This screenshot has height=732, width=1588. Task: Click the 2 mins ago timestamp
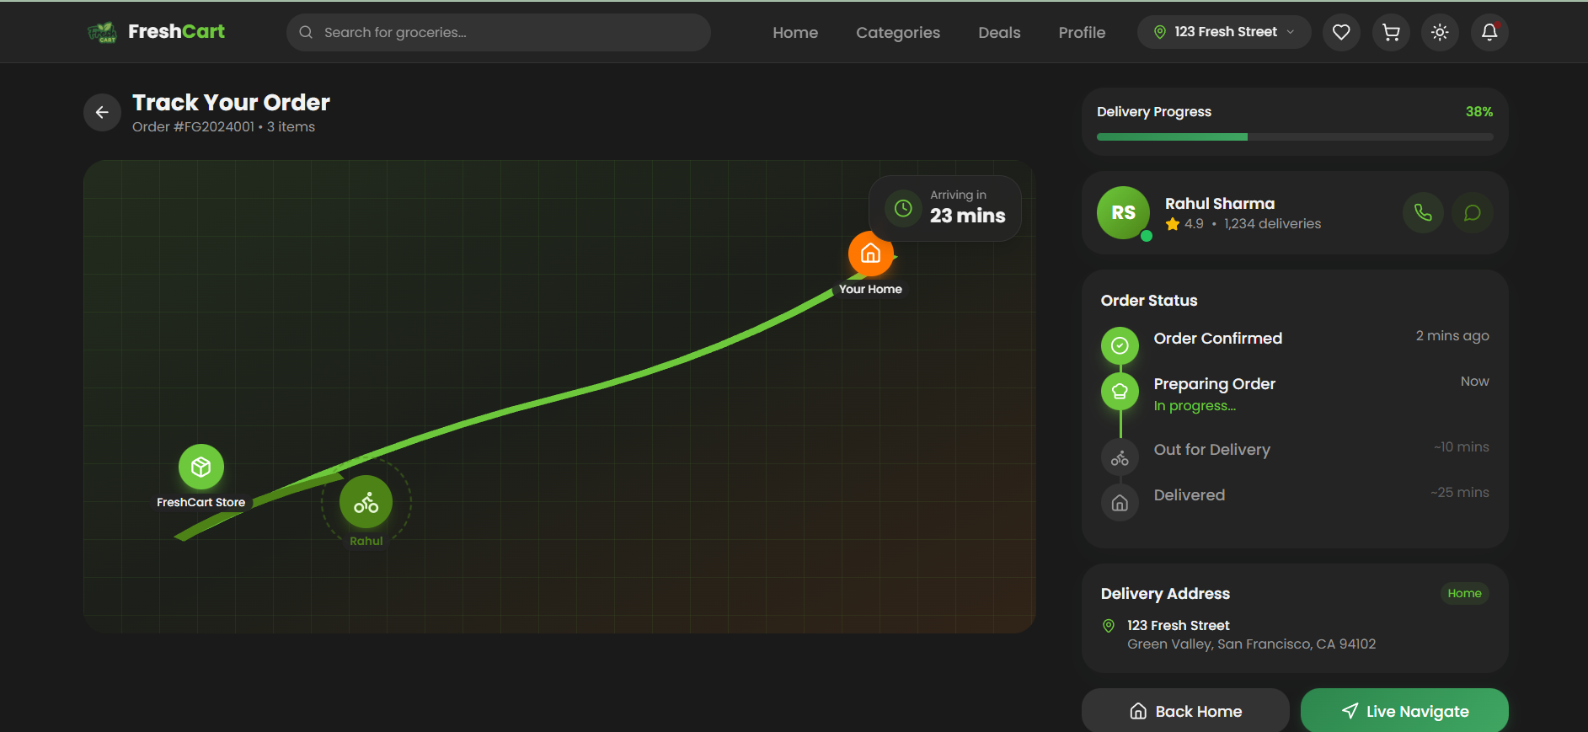pos(1452,336)
